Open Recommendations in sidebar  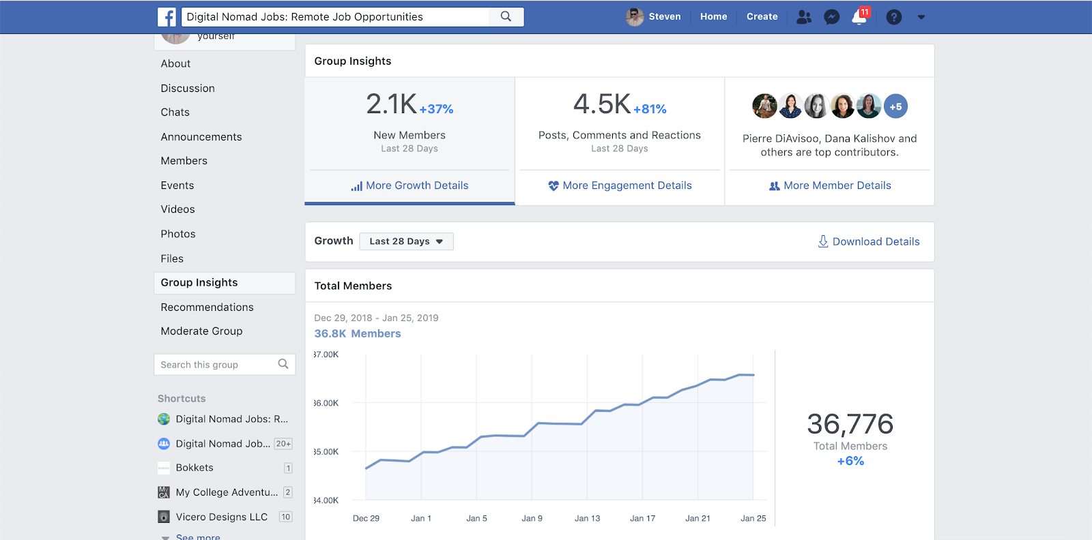click(207, 307)
